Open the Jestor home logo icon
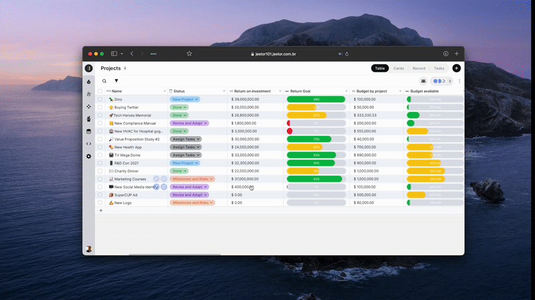Image resolution: width=535 pixels, height=300 pixels. point(89,69)
